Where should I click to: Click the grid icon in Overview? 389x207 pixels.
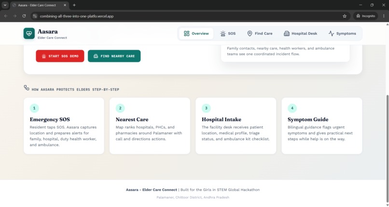(187, 33)
